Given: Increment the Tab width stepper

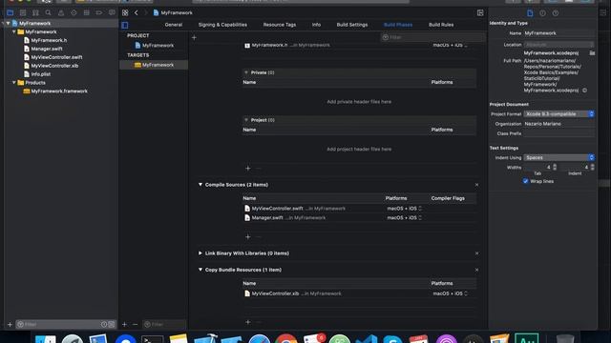Looking at the screenshot, I should click(555, 166).
